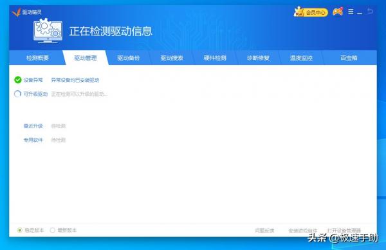
Task: Open the hamburger main menu
Action: point(351,12)
